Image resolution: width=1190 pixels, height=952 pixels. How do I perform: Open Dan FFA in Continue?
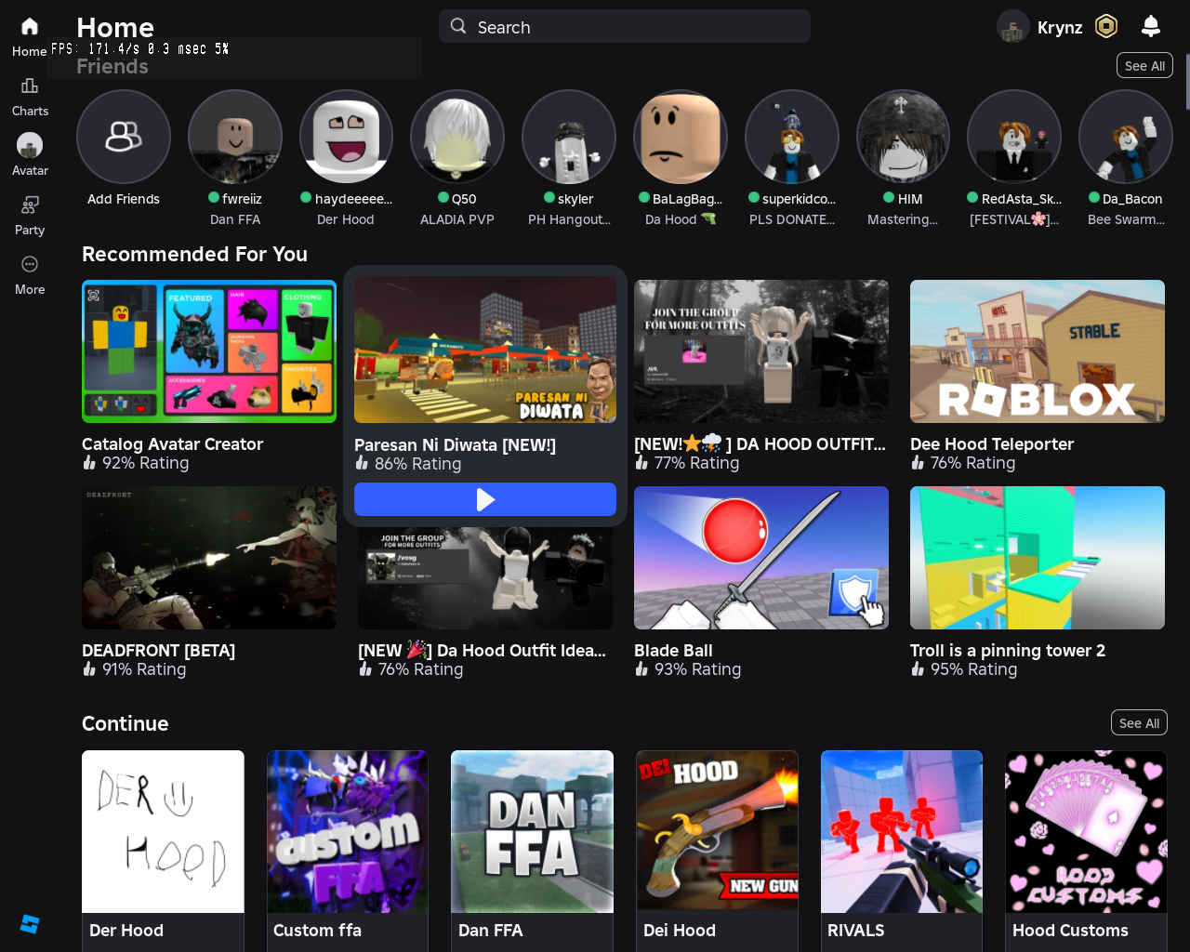click(532, 851)
